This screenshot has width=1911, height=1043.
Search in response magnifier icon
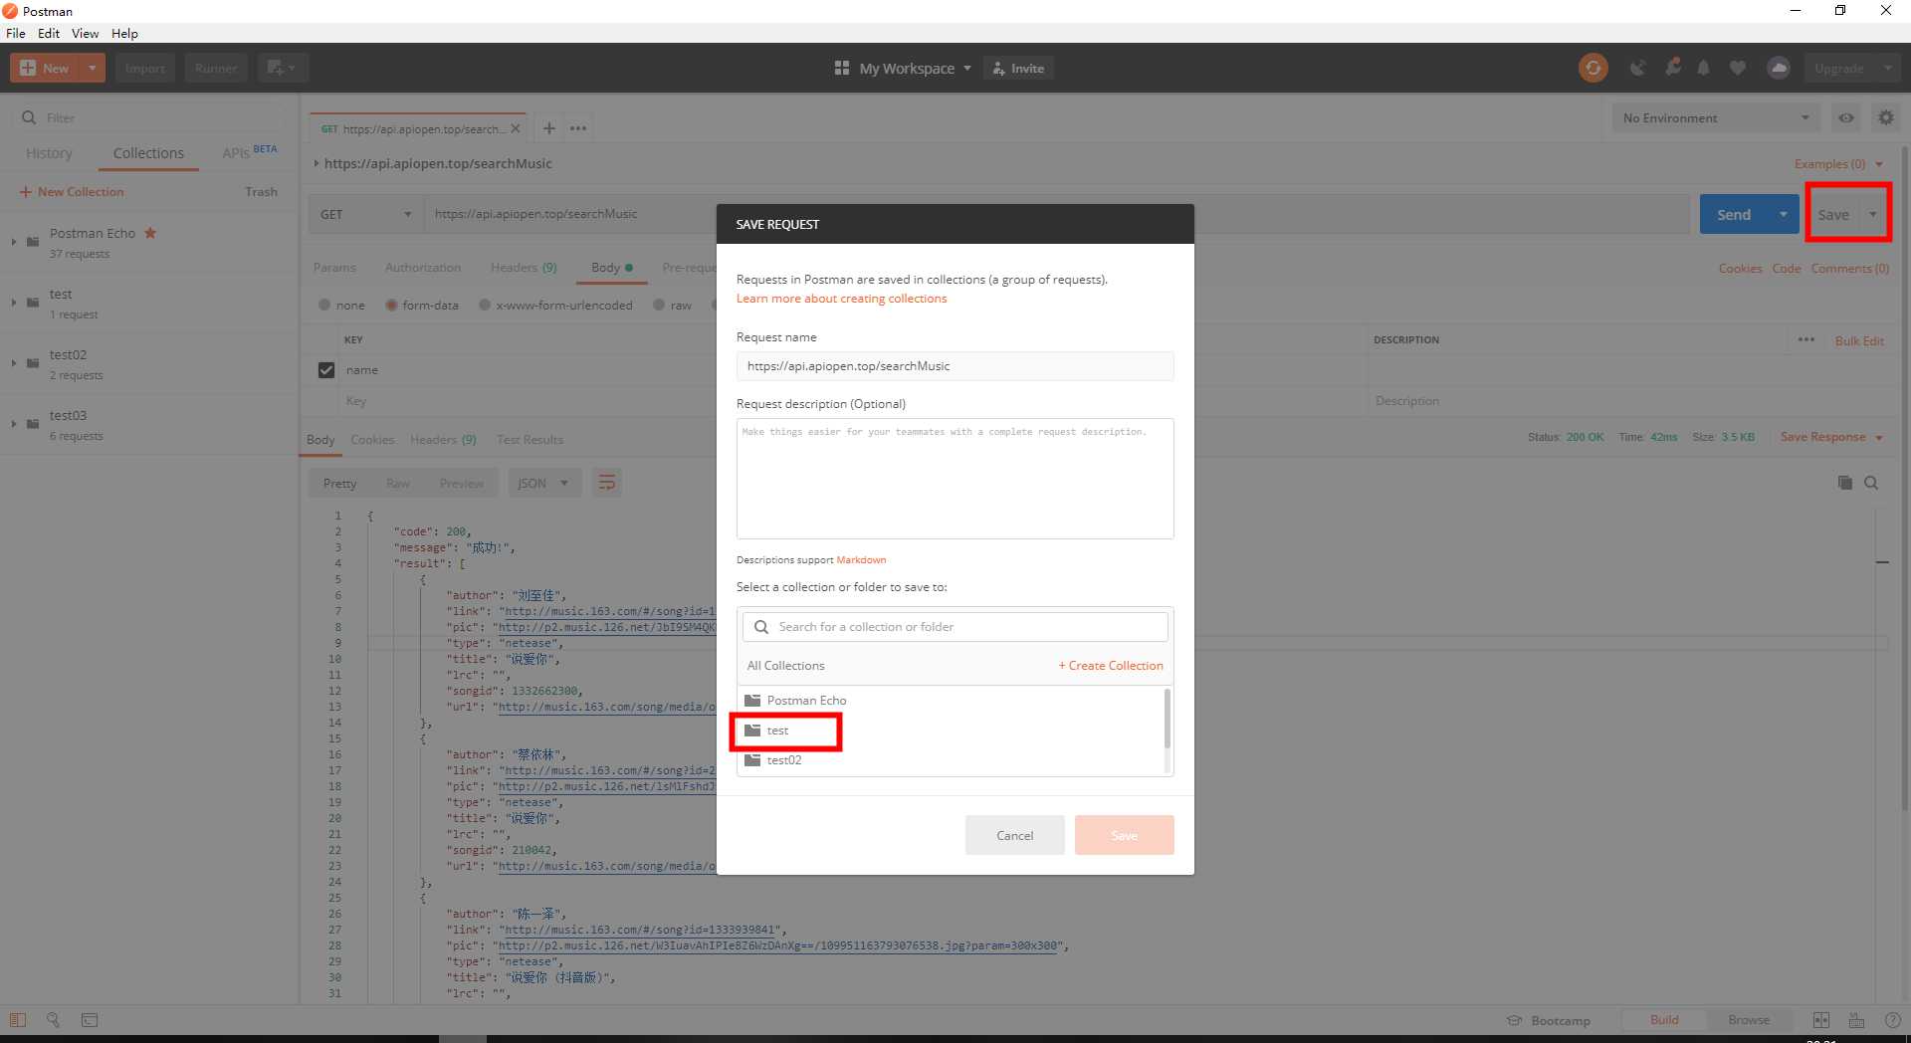click(x=1871, y=483)
